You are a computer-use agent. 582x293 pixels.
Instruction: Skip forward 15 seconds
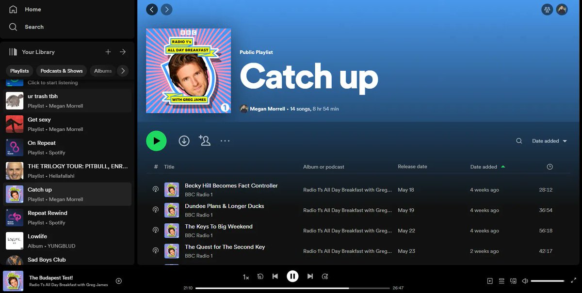(x=325, y=277)
